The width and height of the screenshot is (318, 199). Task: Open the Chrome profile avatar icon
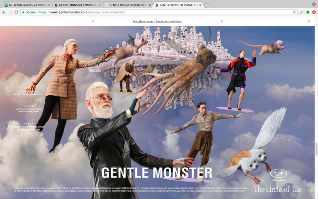click(314, 4)
